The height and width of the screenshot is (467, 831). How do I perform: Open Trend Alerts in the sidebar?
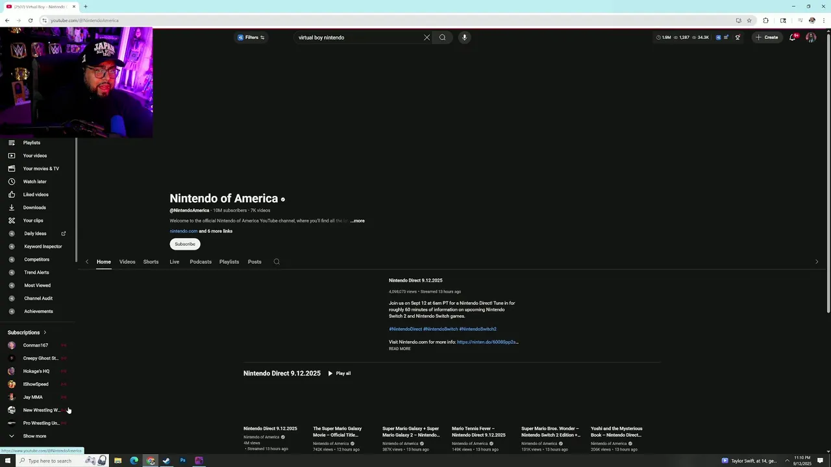click(36, 272)
